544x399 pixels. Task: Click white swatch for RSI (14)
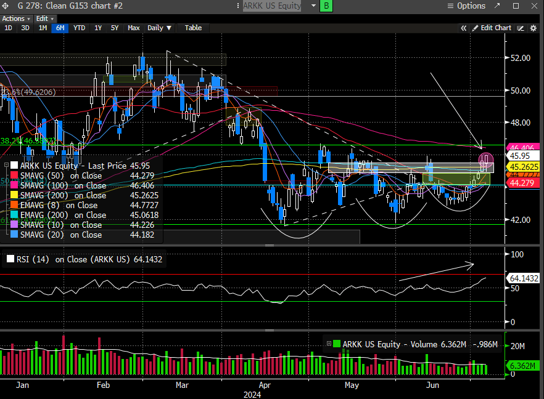pos(10,259)
